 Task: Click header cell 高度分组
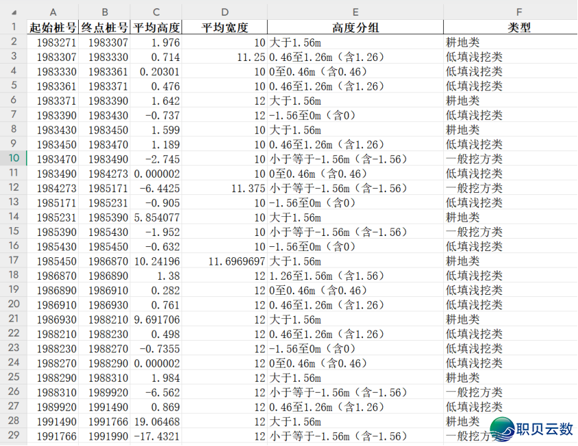tap(355, 27)
